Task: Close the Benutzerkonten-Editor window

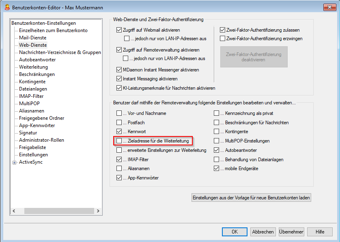Action: coord(329,7)
